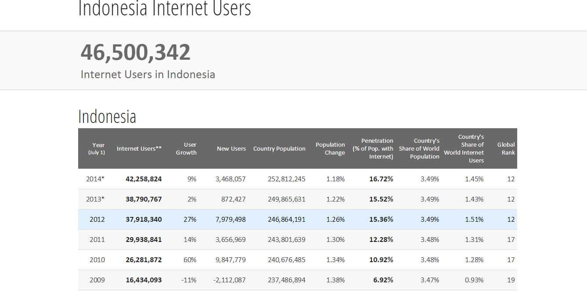Viewport: 587px width, 292px height.
Task: Click the 16.72% penetration value
Action: (381, 179)
